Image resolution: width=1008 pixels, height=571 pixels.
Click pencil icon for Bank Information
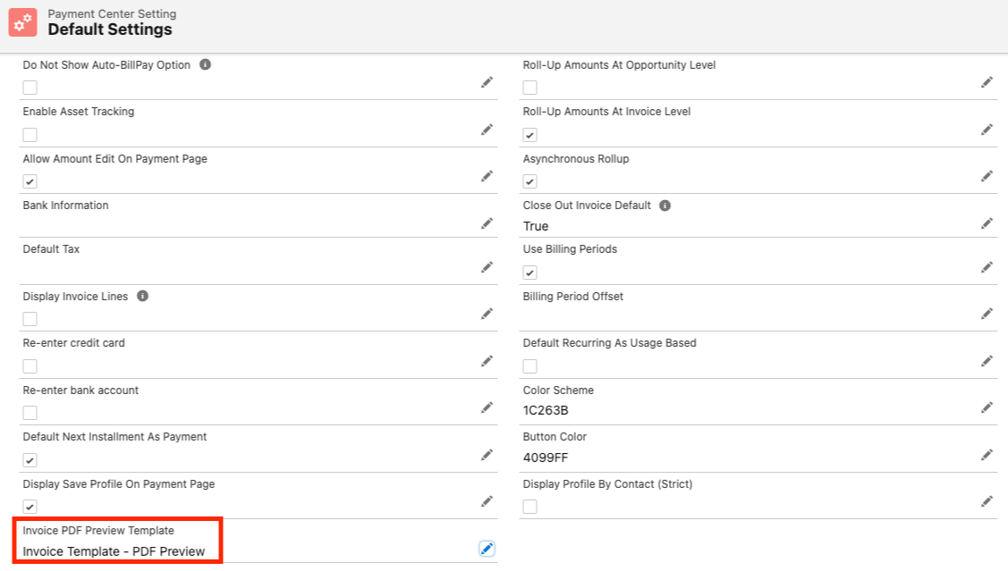point(487,223)
